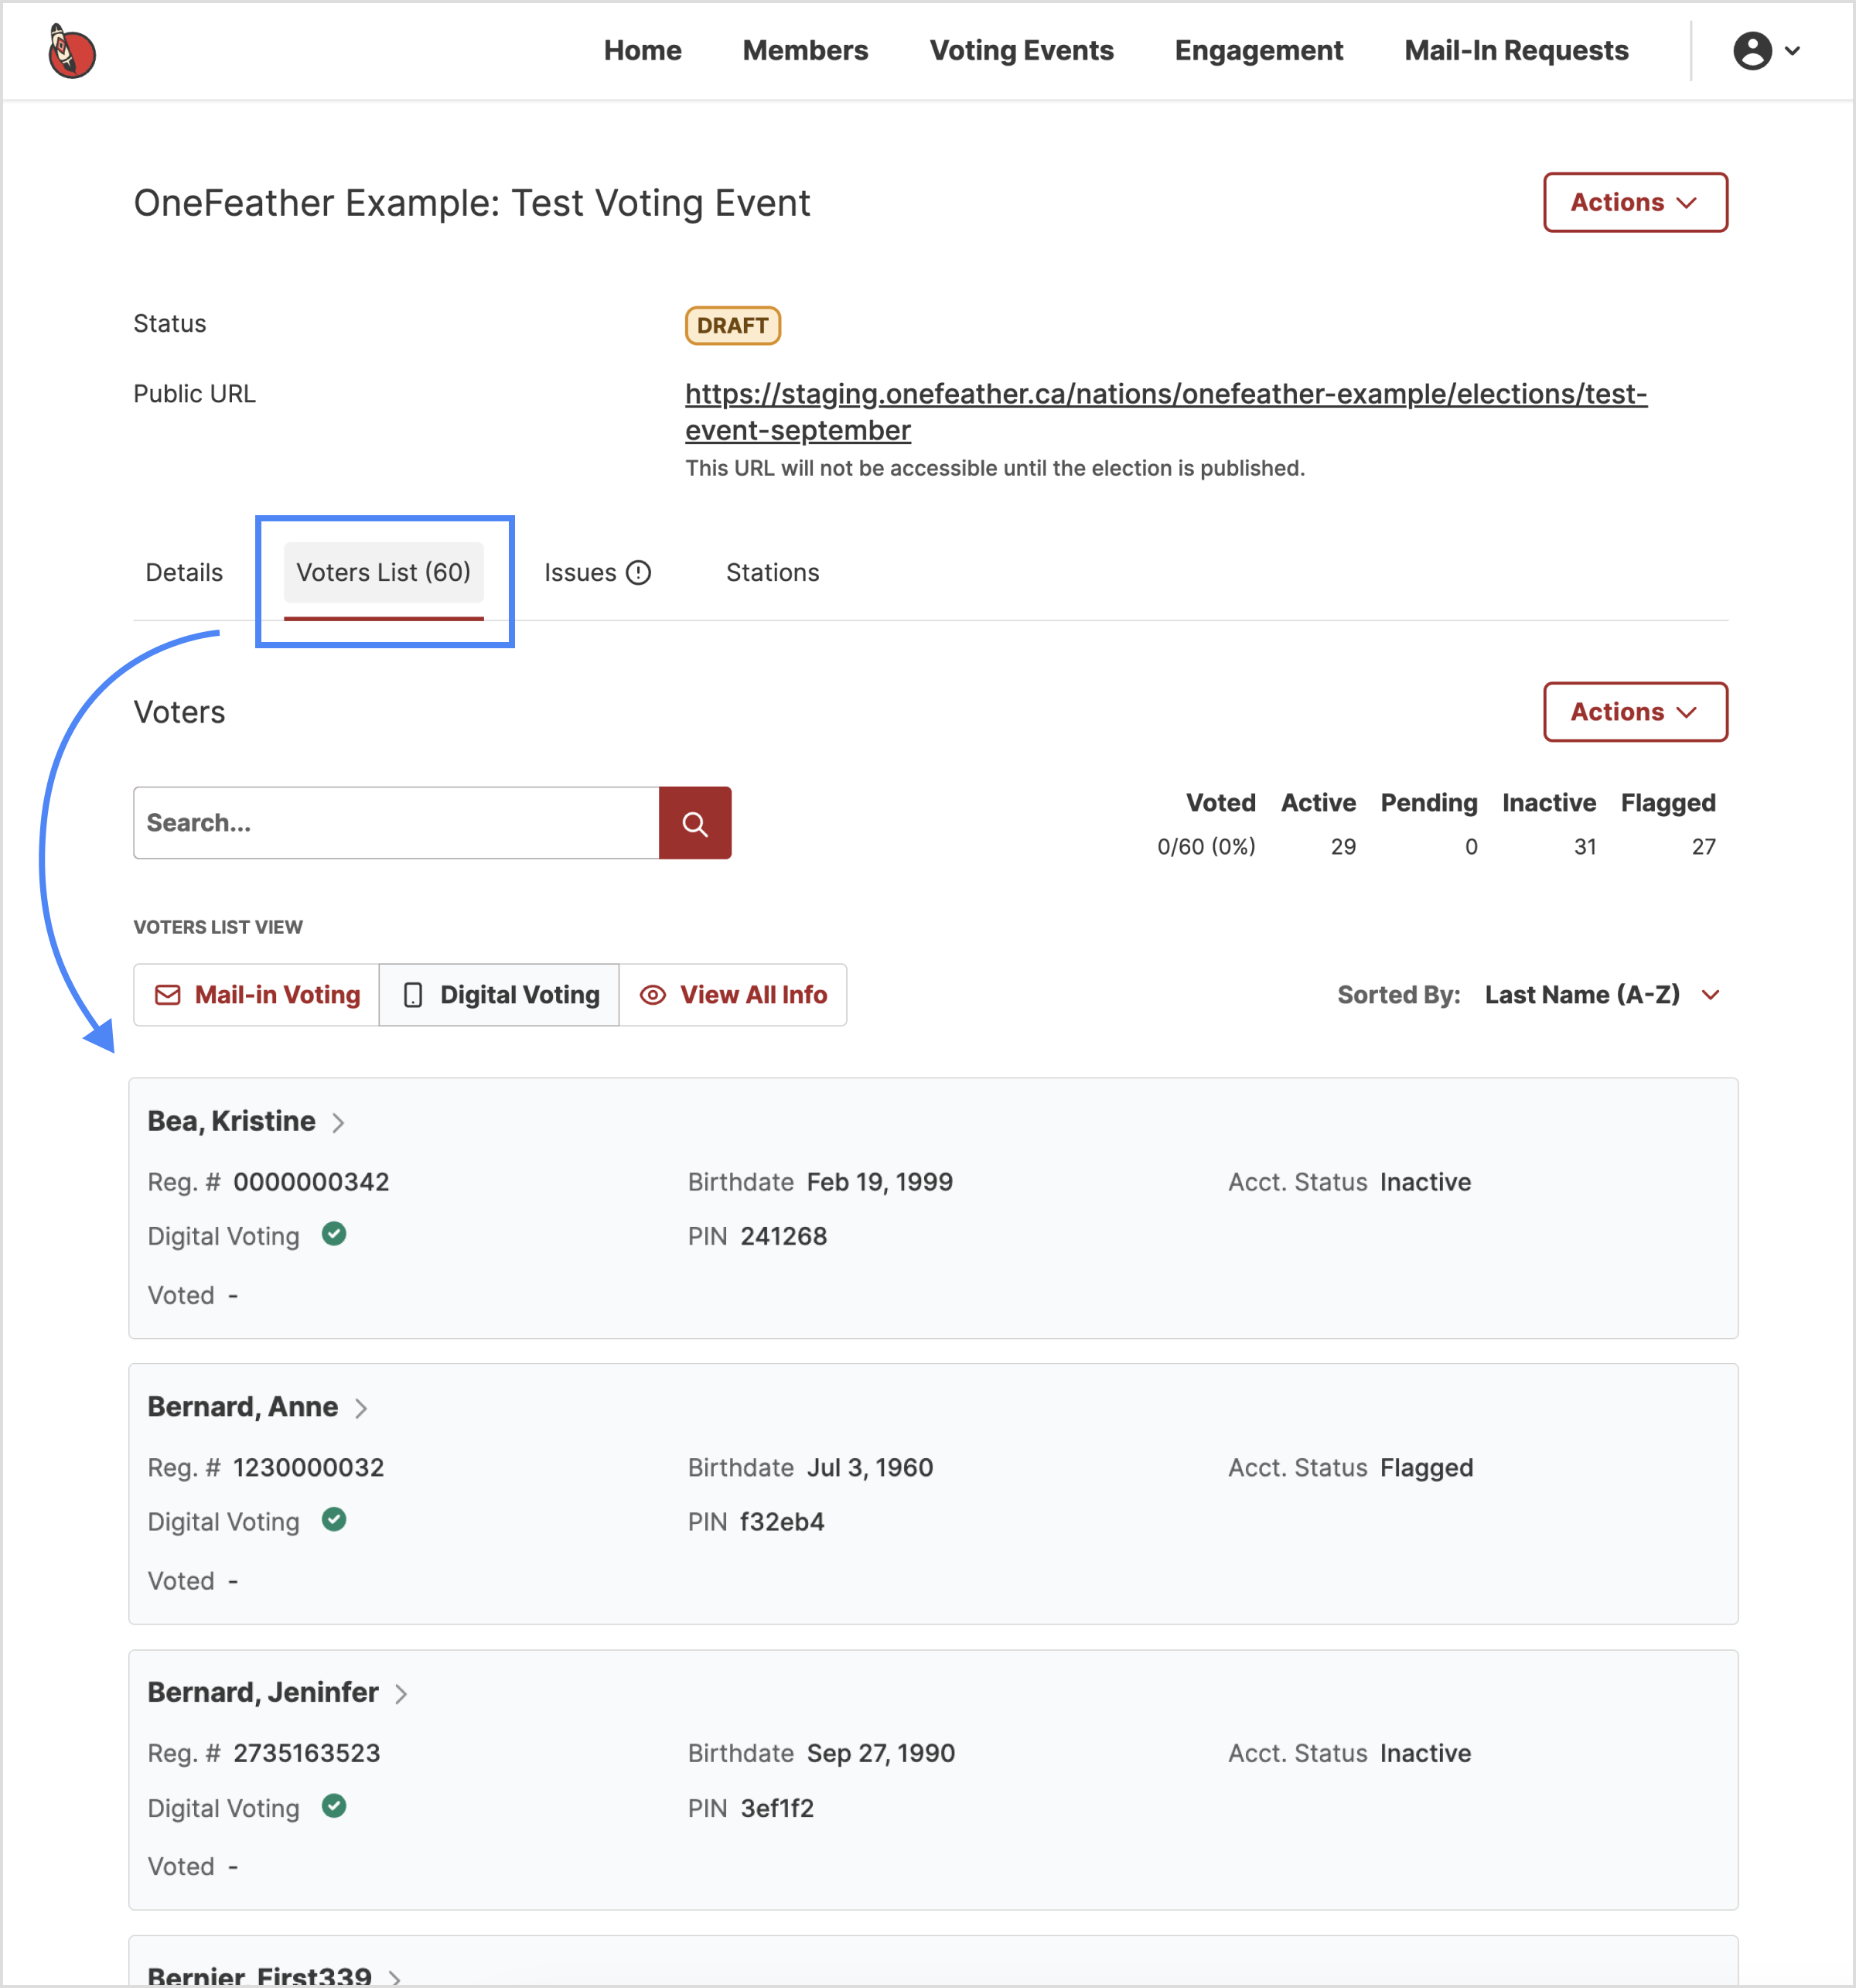Switch to the Stations tab
Image resolution: width=1856 pixels, height=1988 pixels.
click(772, 573)
